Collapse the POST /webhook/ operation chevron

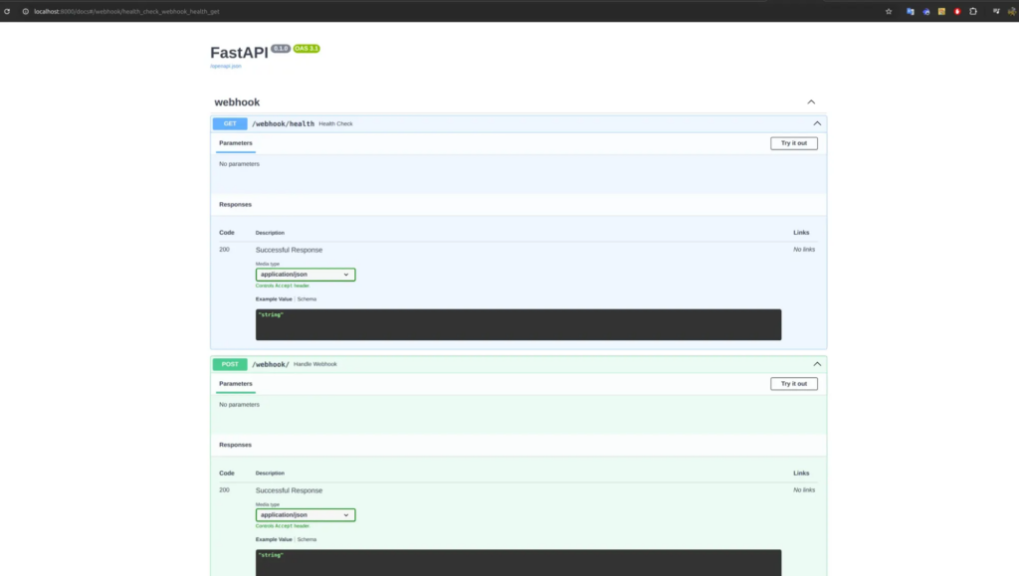817,364
